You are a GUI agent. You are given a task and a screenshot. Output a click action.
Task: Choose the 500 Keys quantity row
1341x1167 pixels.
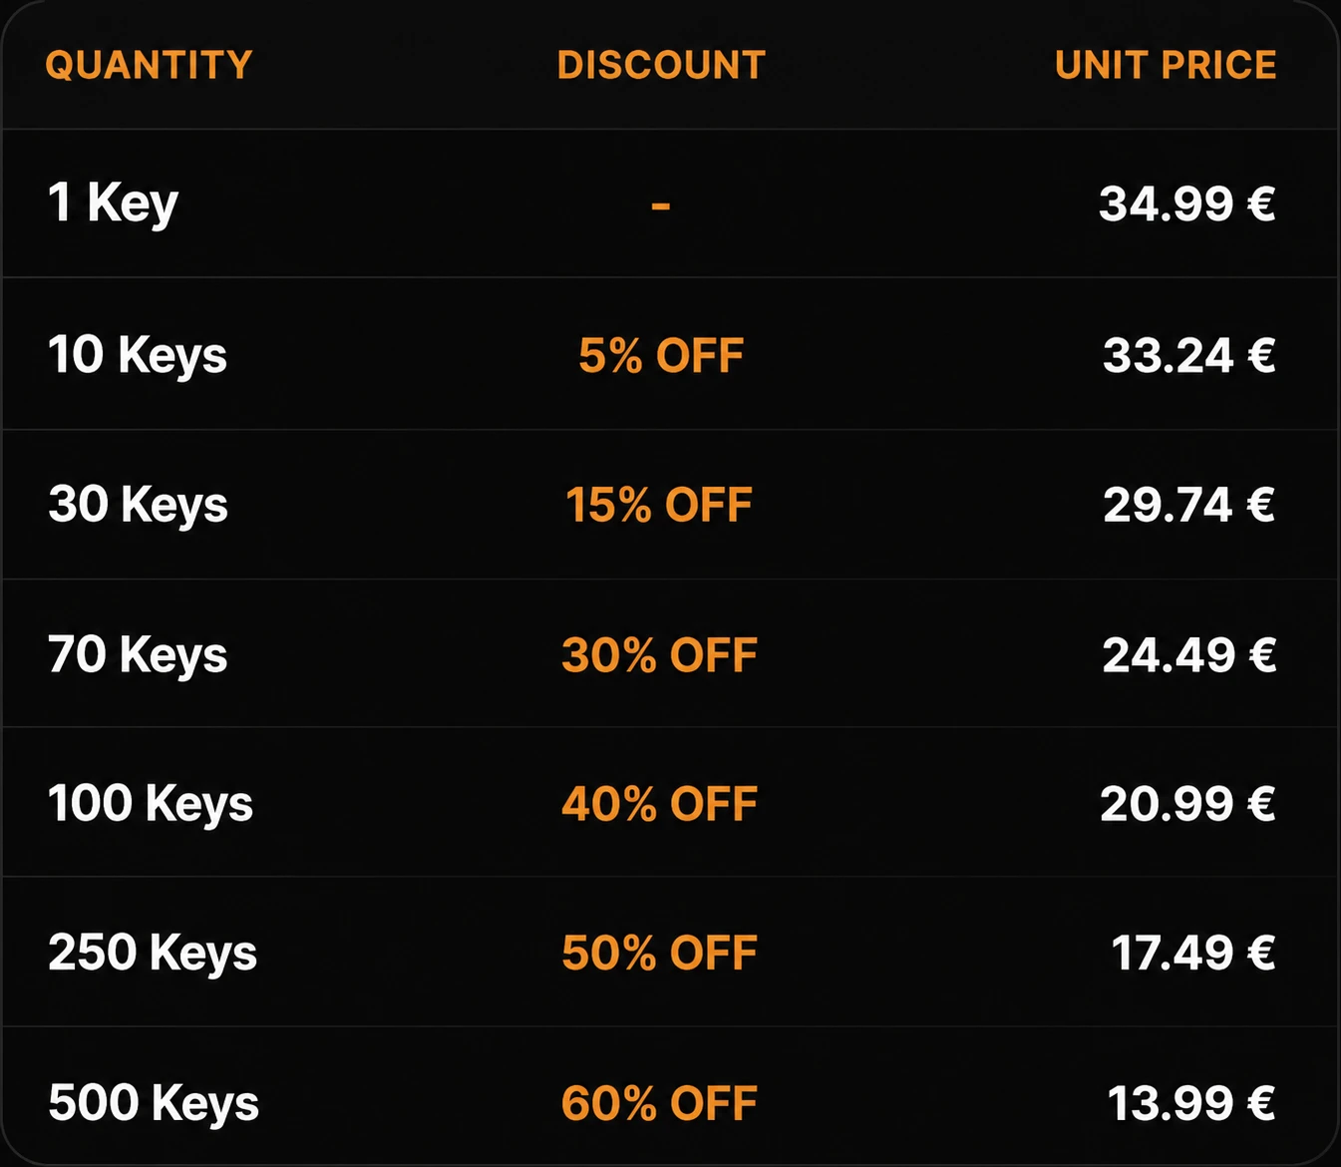pos(670,1095)
